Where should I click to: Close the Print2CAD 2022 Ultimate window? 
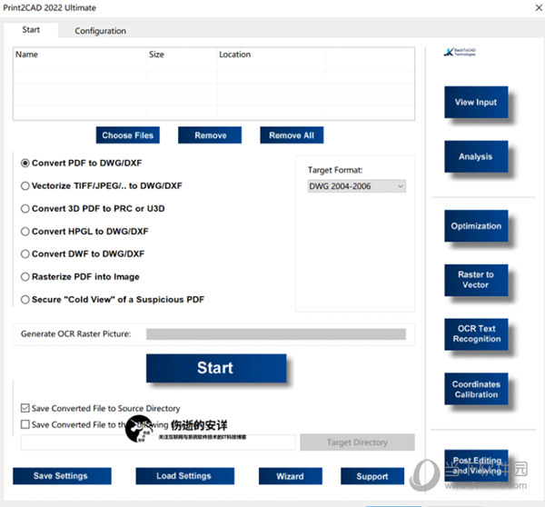click(x=539, y=7)
